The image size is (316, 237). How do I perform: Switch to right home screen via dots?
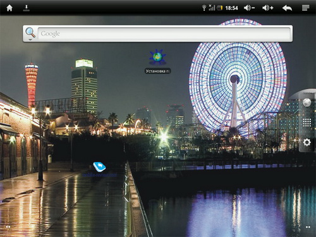(308, 227)
